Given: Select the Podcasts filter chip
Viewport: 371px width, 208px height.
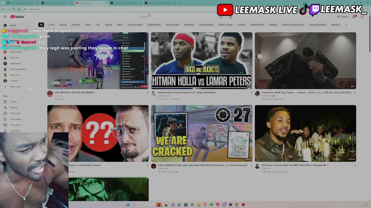Looking at the screenshot, I should pyautogui.click(x=76, y=25).
